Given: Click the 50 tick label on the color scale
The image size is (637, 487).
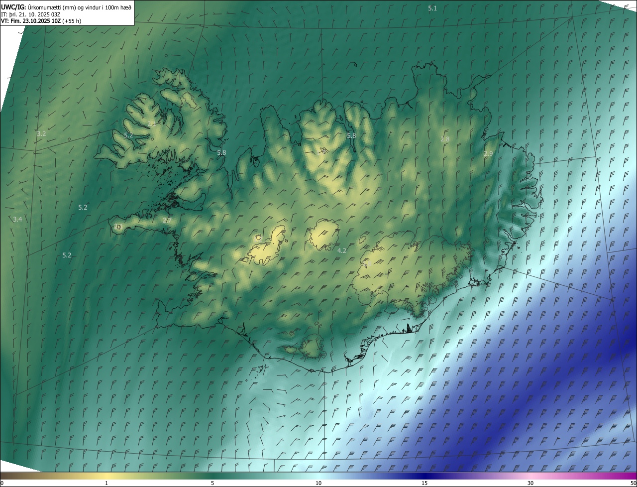Looking at the screenshot, I should 633,483.
